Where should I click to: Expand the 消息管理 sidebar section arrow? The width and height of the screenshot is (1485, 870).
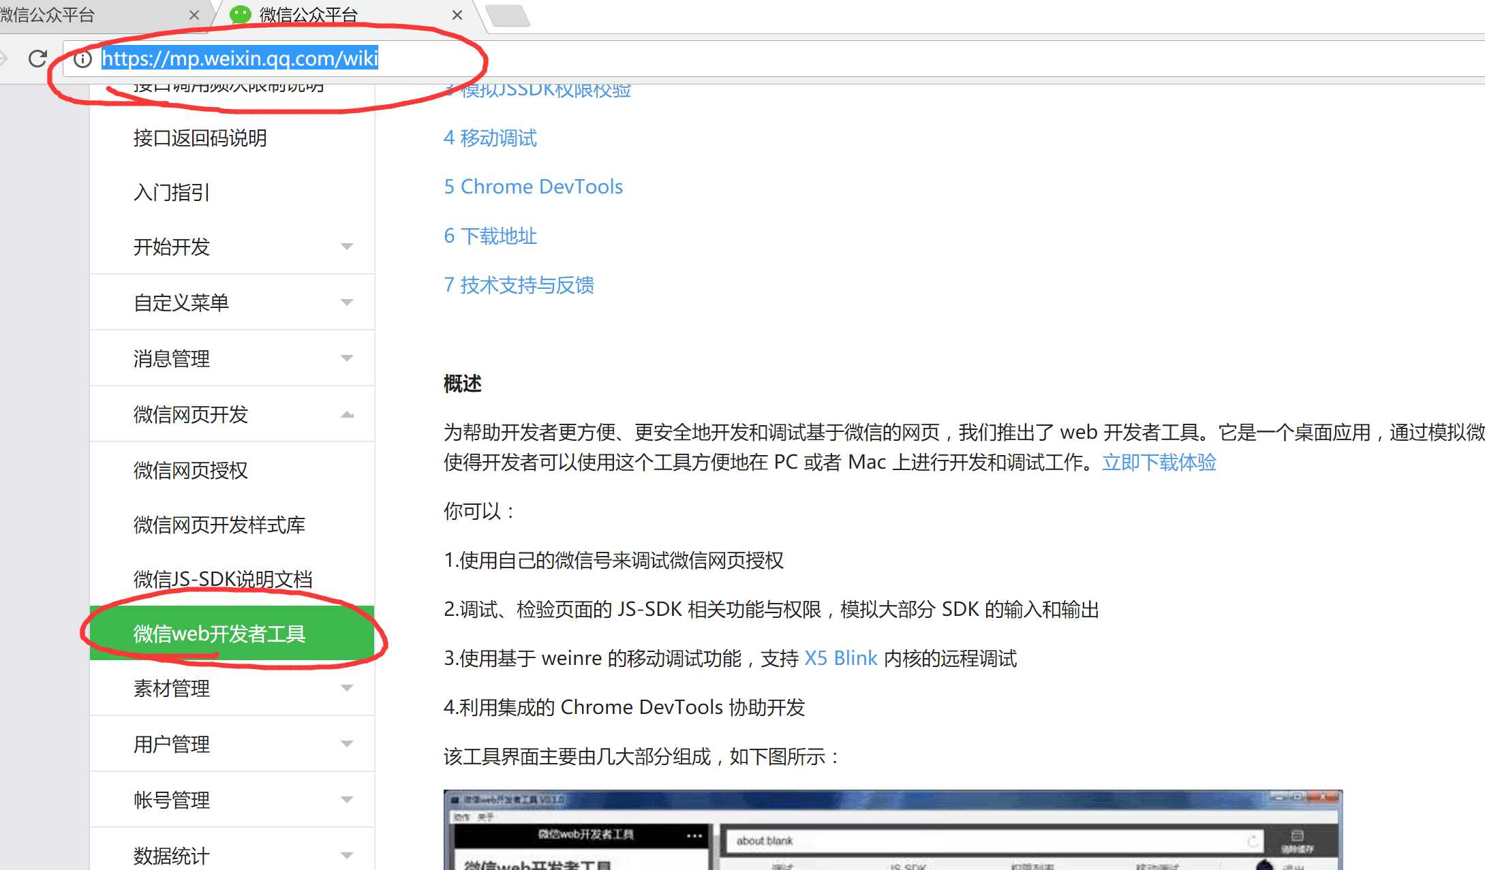pos(347,358)
